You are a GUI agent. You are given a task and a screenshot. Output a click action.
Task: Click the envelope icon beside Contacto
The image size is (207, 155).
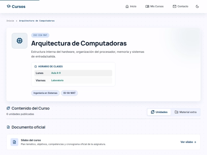(174, 7)
